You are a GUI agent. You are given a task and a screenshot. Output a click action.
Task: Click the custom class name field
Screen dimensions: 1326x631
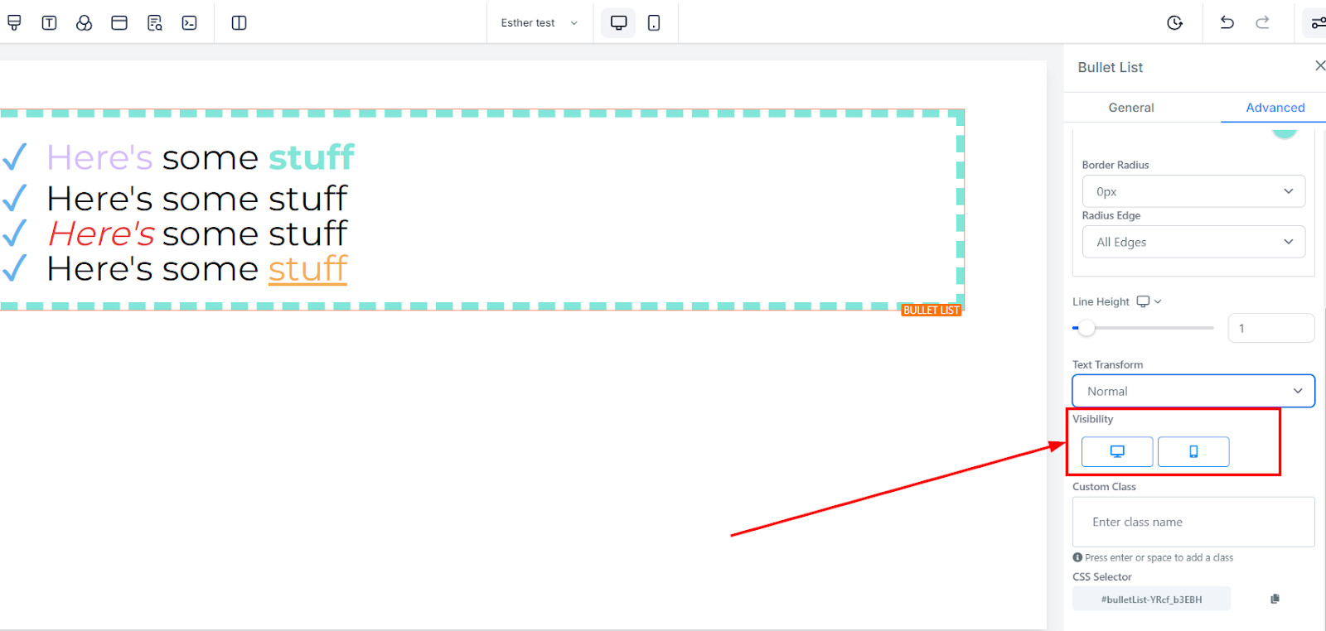point(1193,522)
